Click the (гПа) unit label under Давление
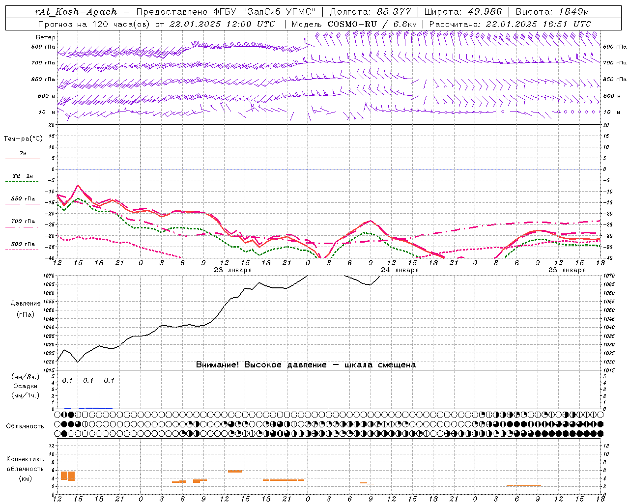 pyautogui.click(x=26, y=315)
